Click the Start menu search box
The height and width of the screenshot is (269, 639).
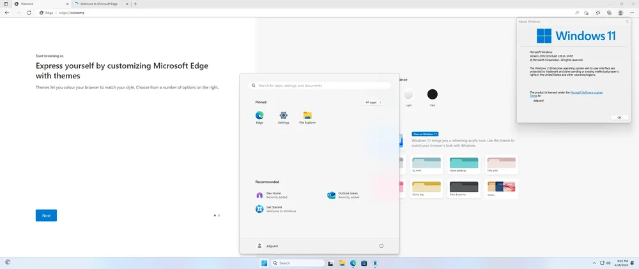(319, 86)
